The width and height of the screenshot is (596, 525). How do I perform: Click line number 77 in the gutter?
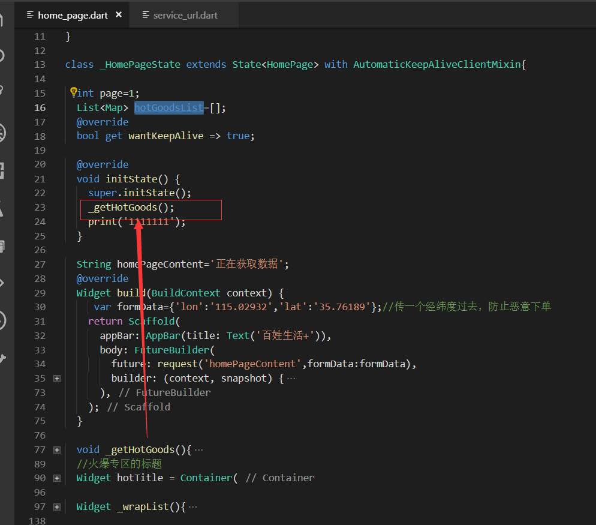[x=40, y=450]
